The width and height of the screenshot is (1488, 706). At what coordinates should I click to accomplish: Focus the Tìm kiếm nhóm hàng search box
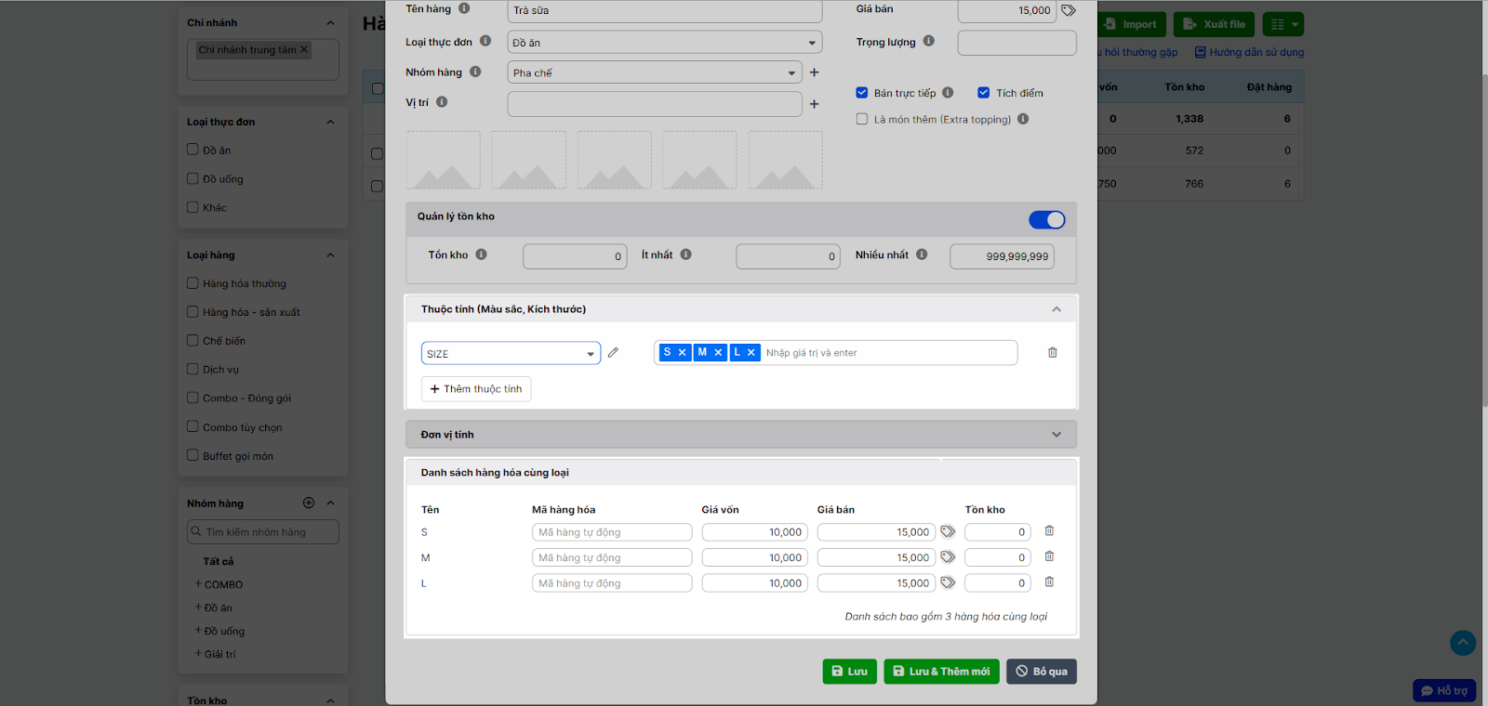point(263,532)
